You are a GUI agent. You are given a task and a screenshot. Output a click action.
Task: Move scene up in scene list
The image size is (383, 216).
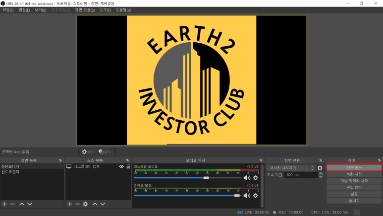pos(22,204)
